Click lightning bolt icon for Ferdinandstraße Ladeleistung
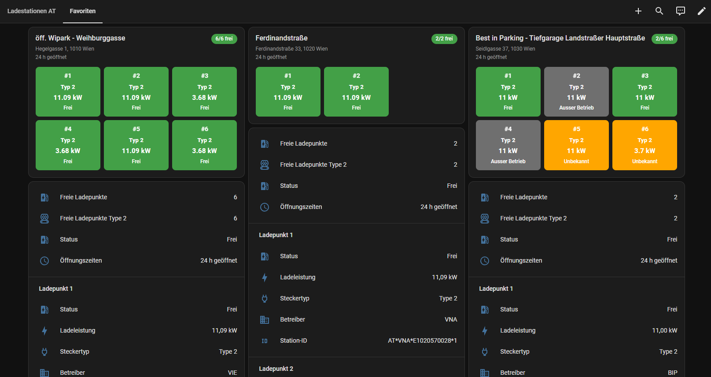711x377 pixels. (265, 278)
